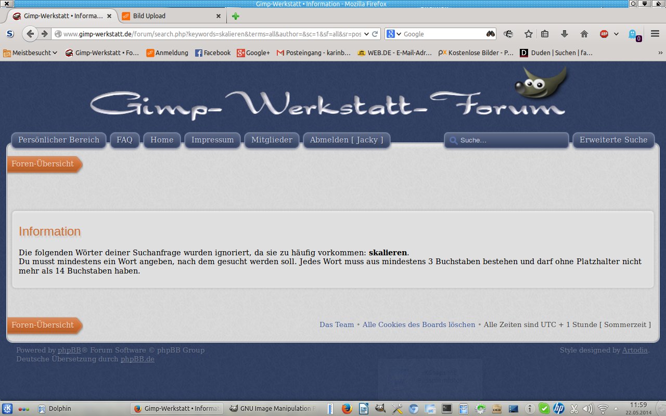Open the KDE application launcher

pyautogui.click(x=7, y=409)
